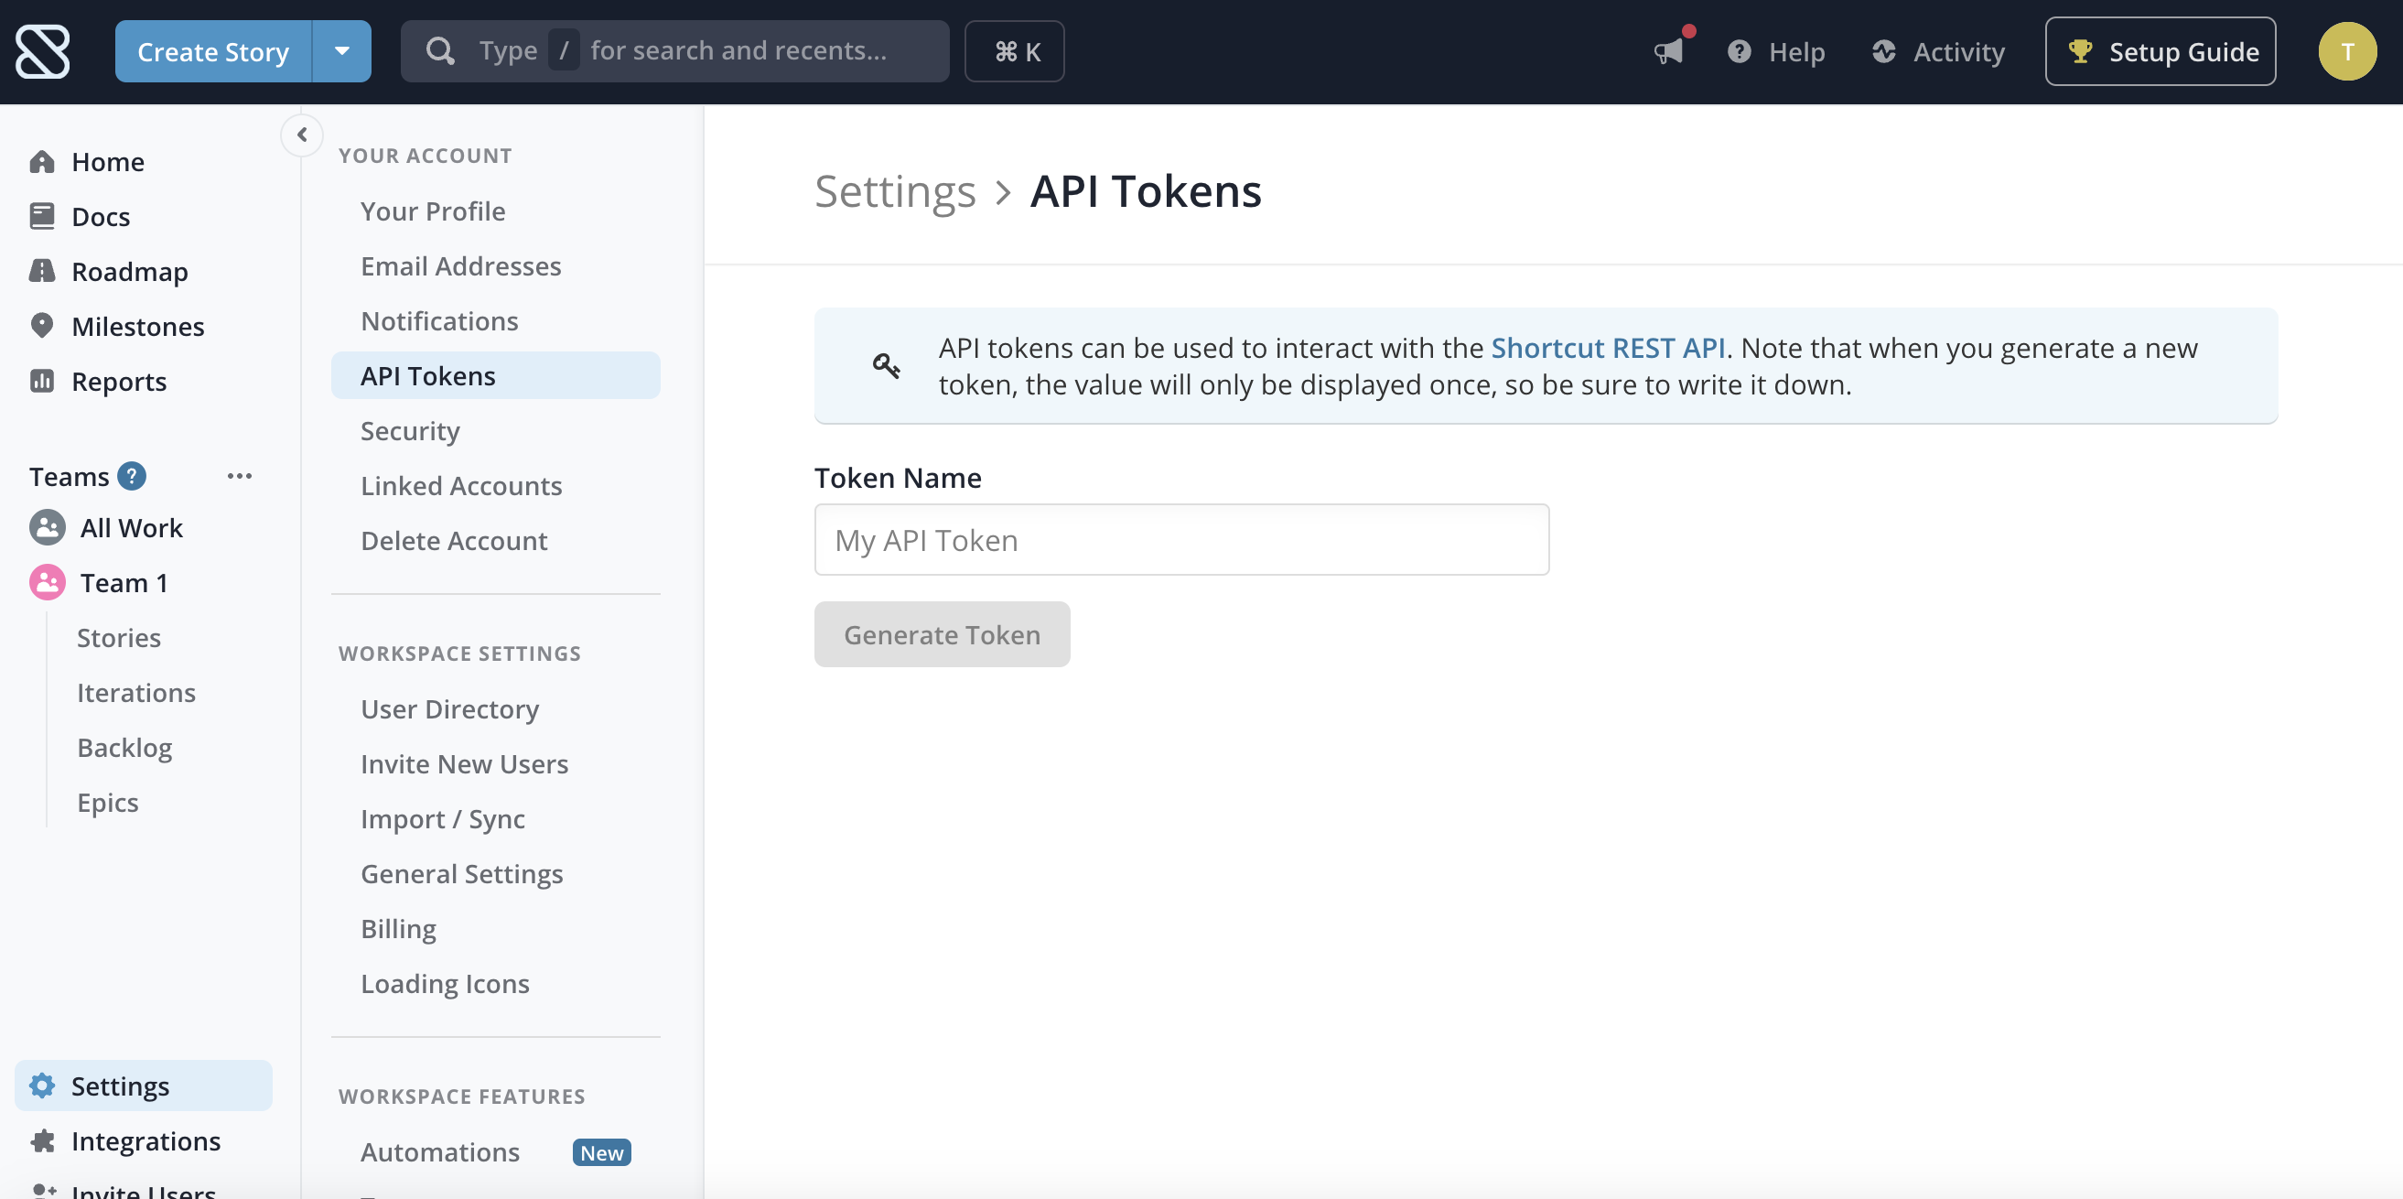Click the Shortcut logo icon

(x=43, y=51)
